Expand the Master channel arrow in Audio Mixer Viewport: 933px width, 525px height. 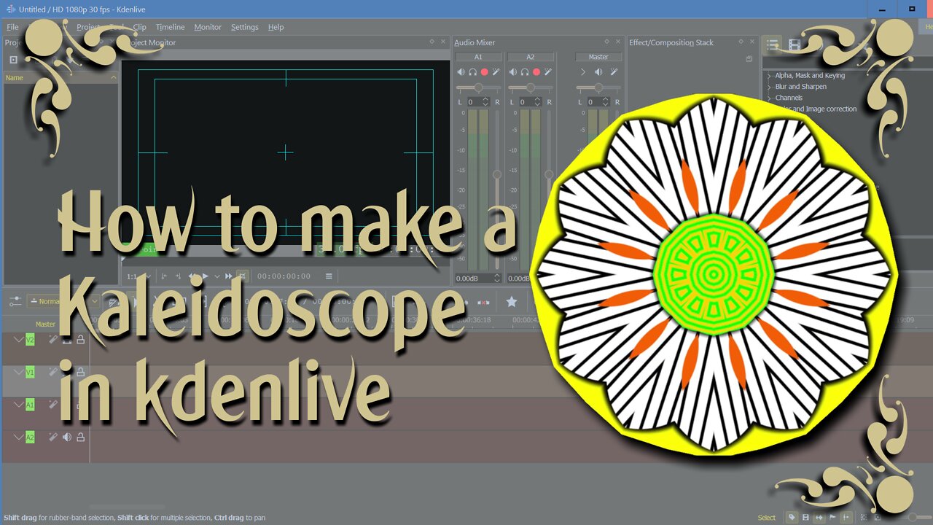(582, 71)
